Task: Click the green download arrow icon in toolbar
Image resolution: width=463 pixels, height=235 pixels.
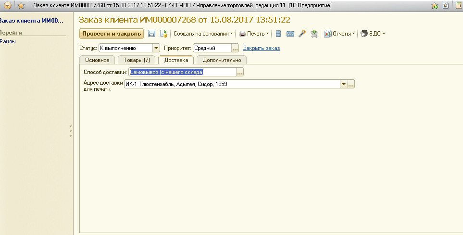Action: (x=314, y=34)
